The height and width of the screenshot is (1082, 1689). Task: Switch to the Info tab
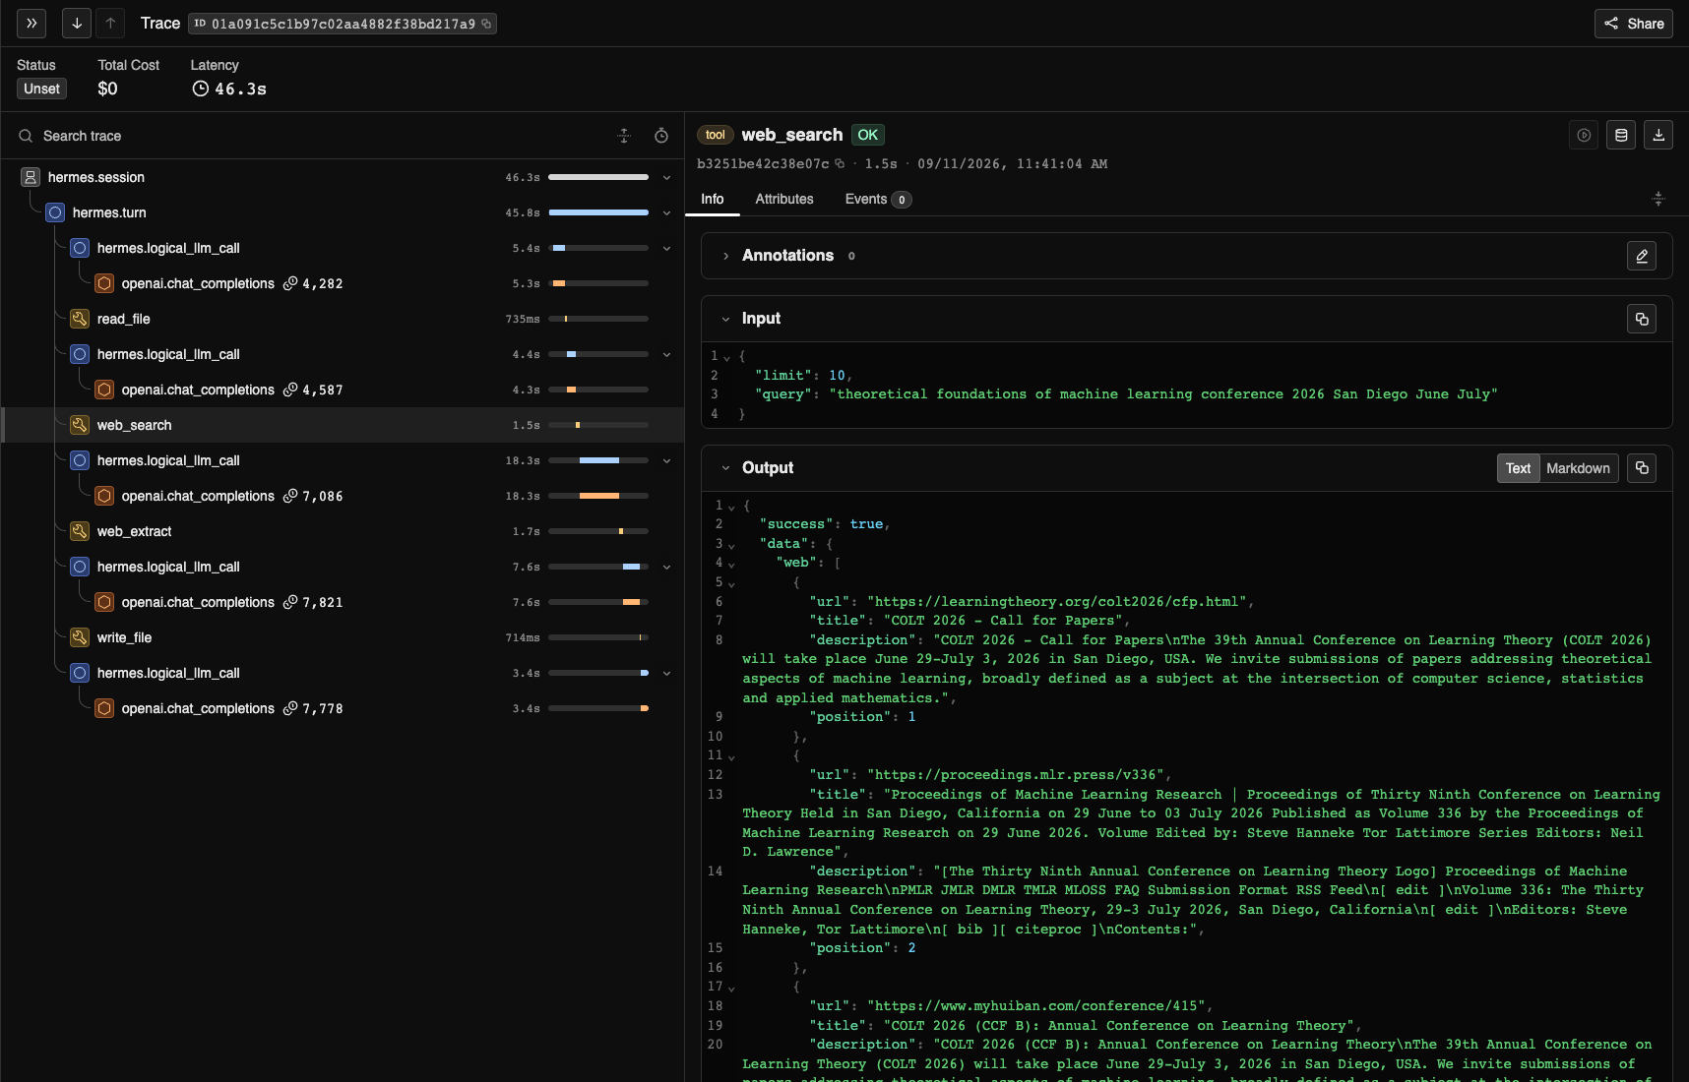[712, 199]
